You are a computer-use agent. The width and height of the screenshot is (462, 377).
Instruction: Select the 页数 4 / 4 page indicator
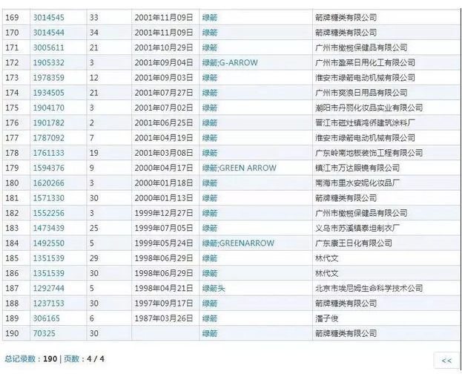pos(84,358)
